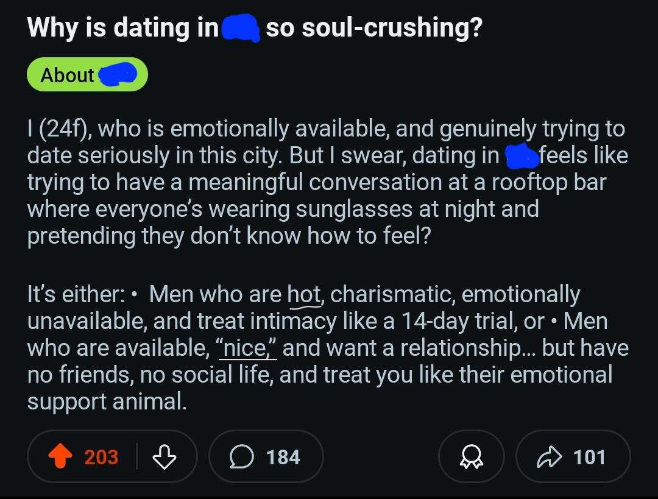Open the post by its title text

click(122, 28)
